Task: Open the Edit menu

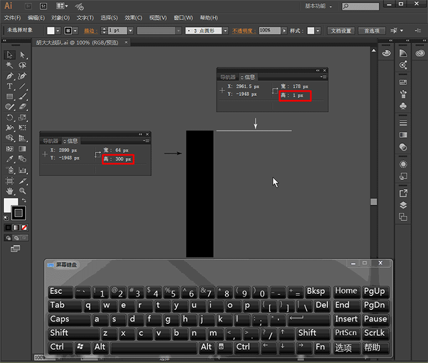Action: pos(36,18)
